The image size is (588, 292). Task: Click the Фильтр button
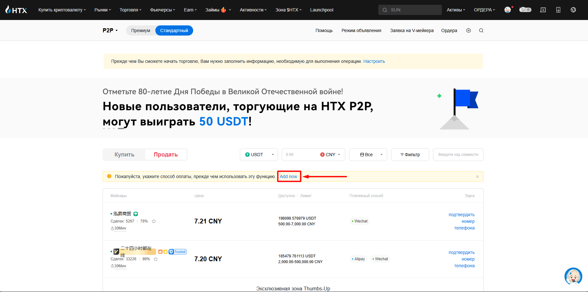point(410,155)
